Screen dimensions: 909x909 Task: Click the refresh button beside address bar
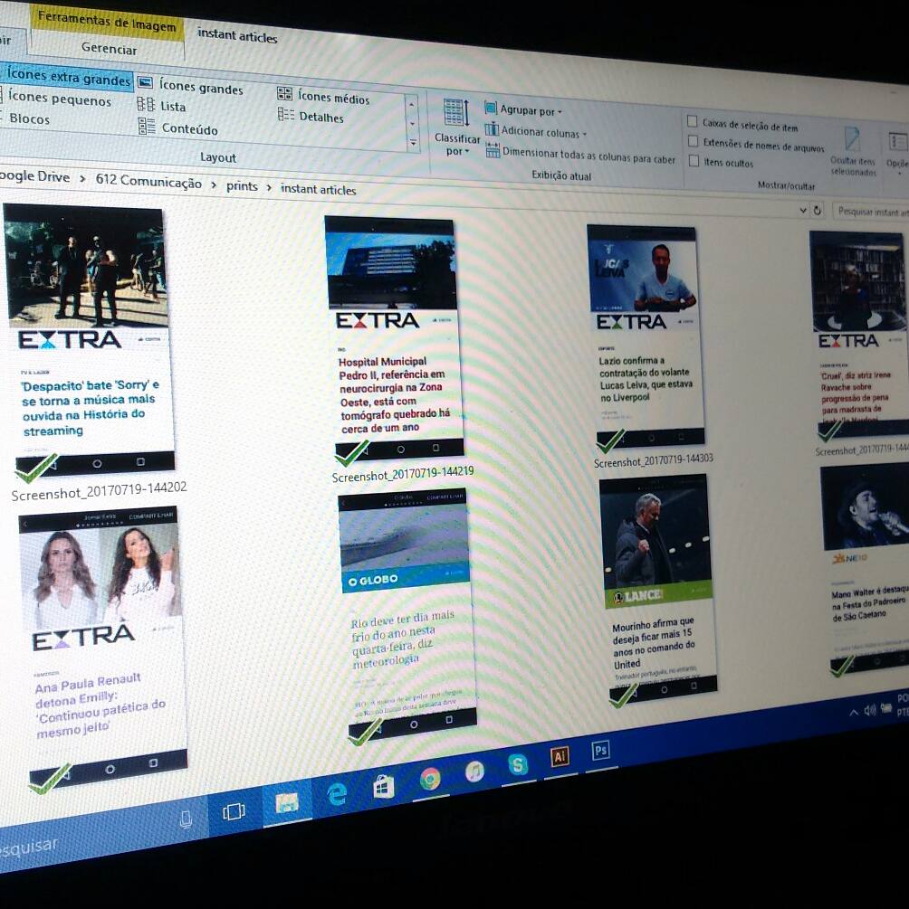point(818,211)
